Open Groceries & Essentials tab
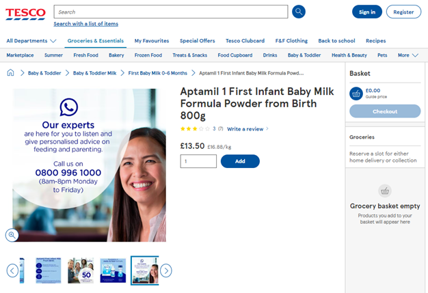428x293 pixels. pyautogui.click(x=96, y=41)
